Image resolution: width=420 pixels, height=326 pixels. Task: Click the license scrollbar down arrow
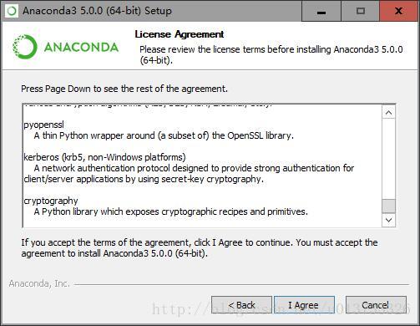[389, 220]
